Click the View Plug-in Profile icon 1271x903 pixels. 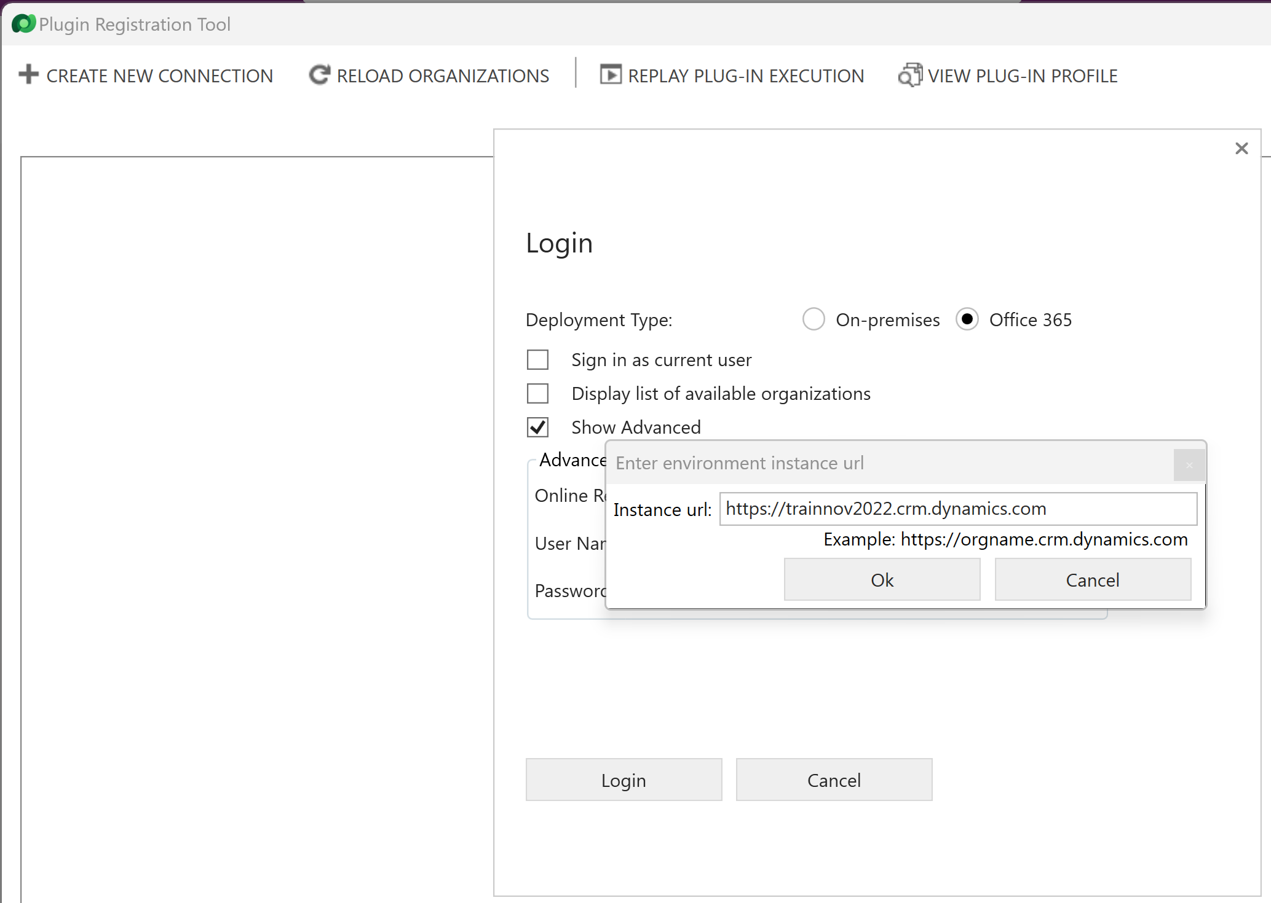click(910, 75)
